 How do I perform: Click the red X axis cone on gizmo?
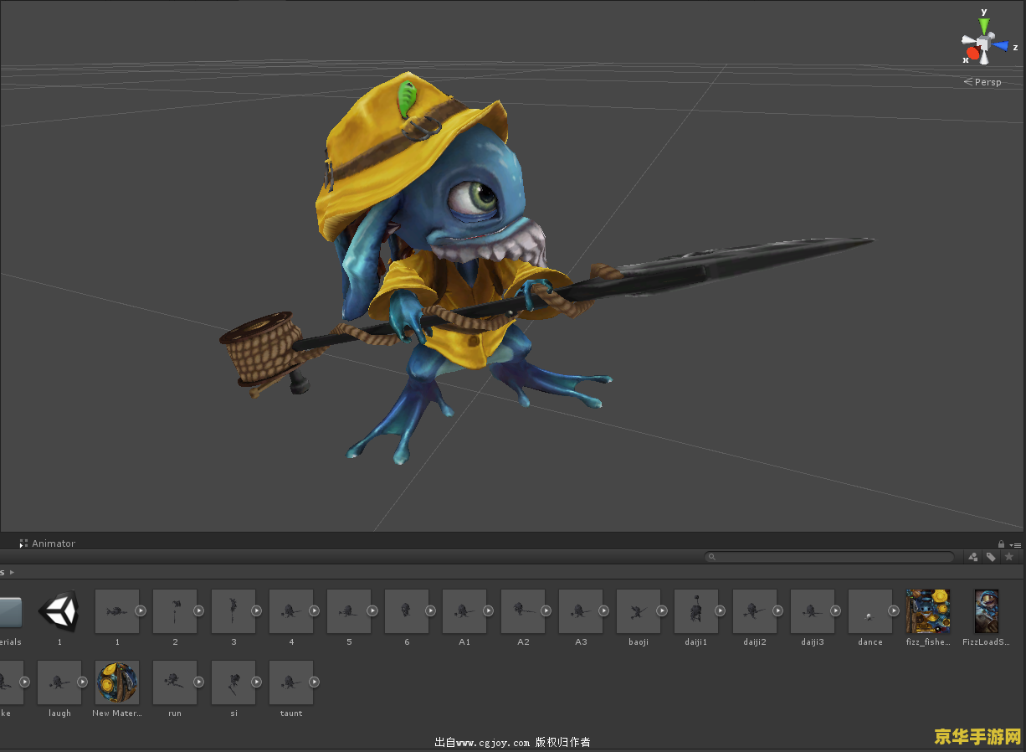click(972, 53)
